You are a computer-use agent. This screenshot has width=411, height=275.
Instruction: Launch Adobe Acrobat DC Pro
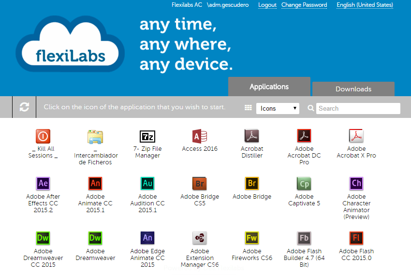coord(304,136)
